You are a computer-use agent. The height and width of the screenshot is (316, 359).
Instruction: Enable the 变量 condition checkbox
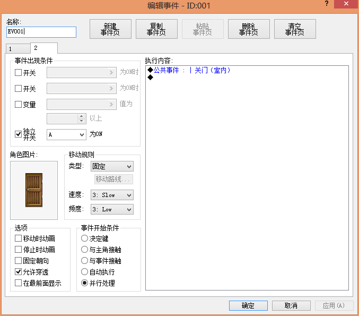(18, 105)
